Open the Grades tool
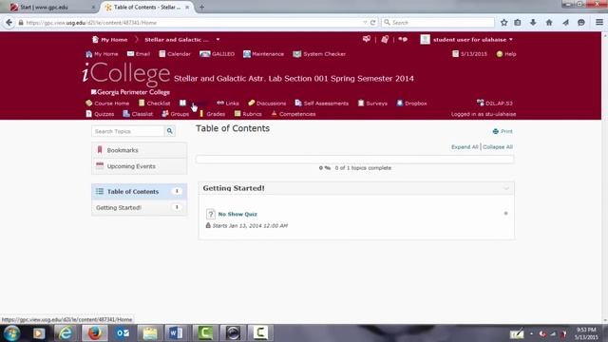 click(x=212, y=114)
